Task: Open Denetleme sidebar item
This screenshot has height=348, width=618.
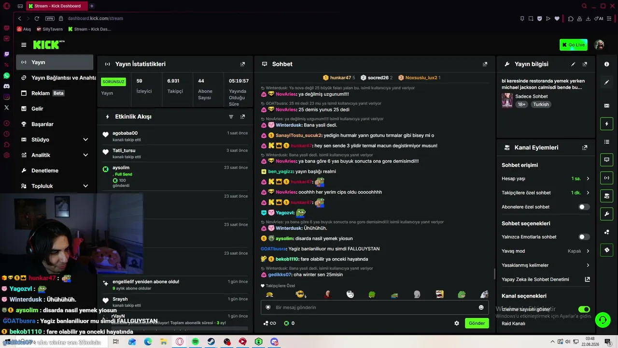Action: point(55,171)
